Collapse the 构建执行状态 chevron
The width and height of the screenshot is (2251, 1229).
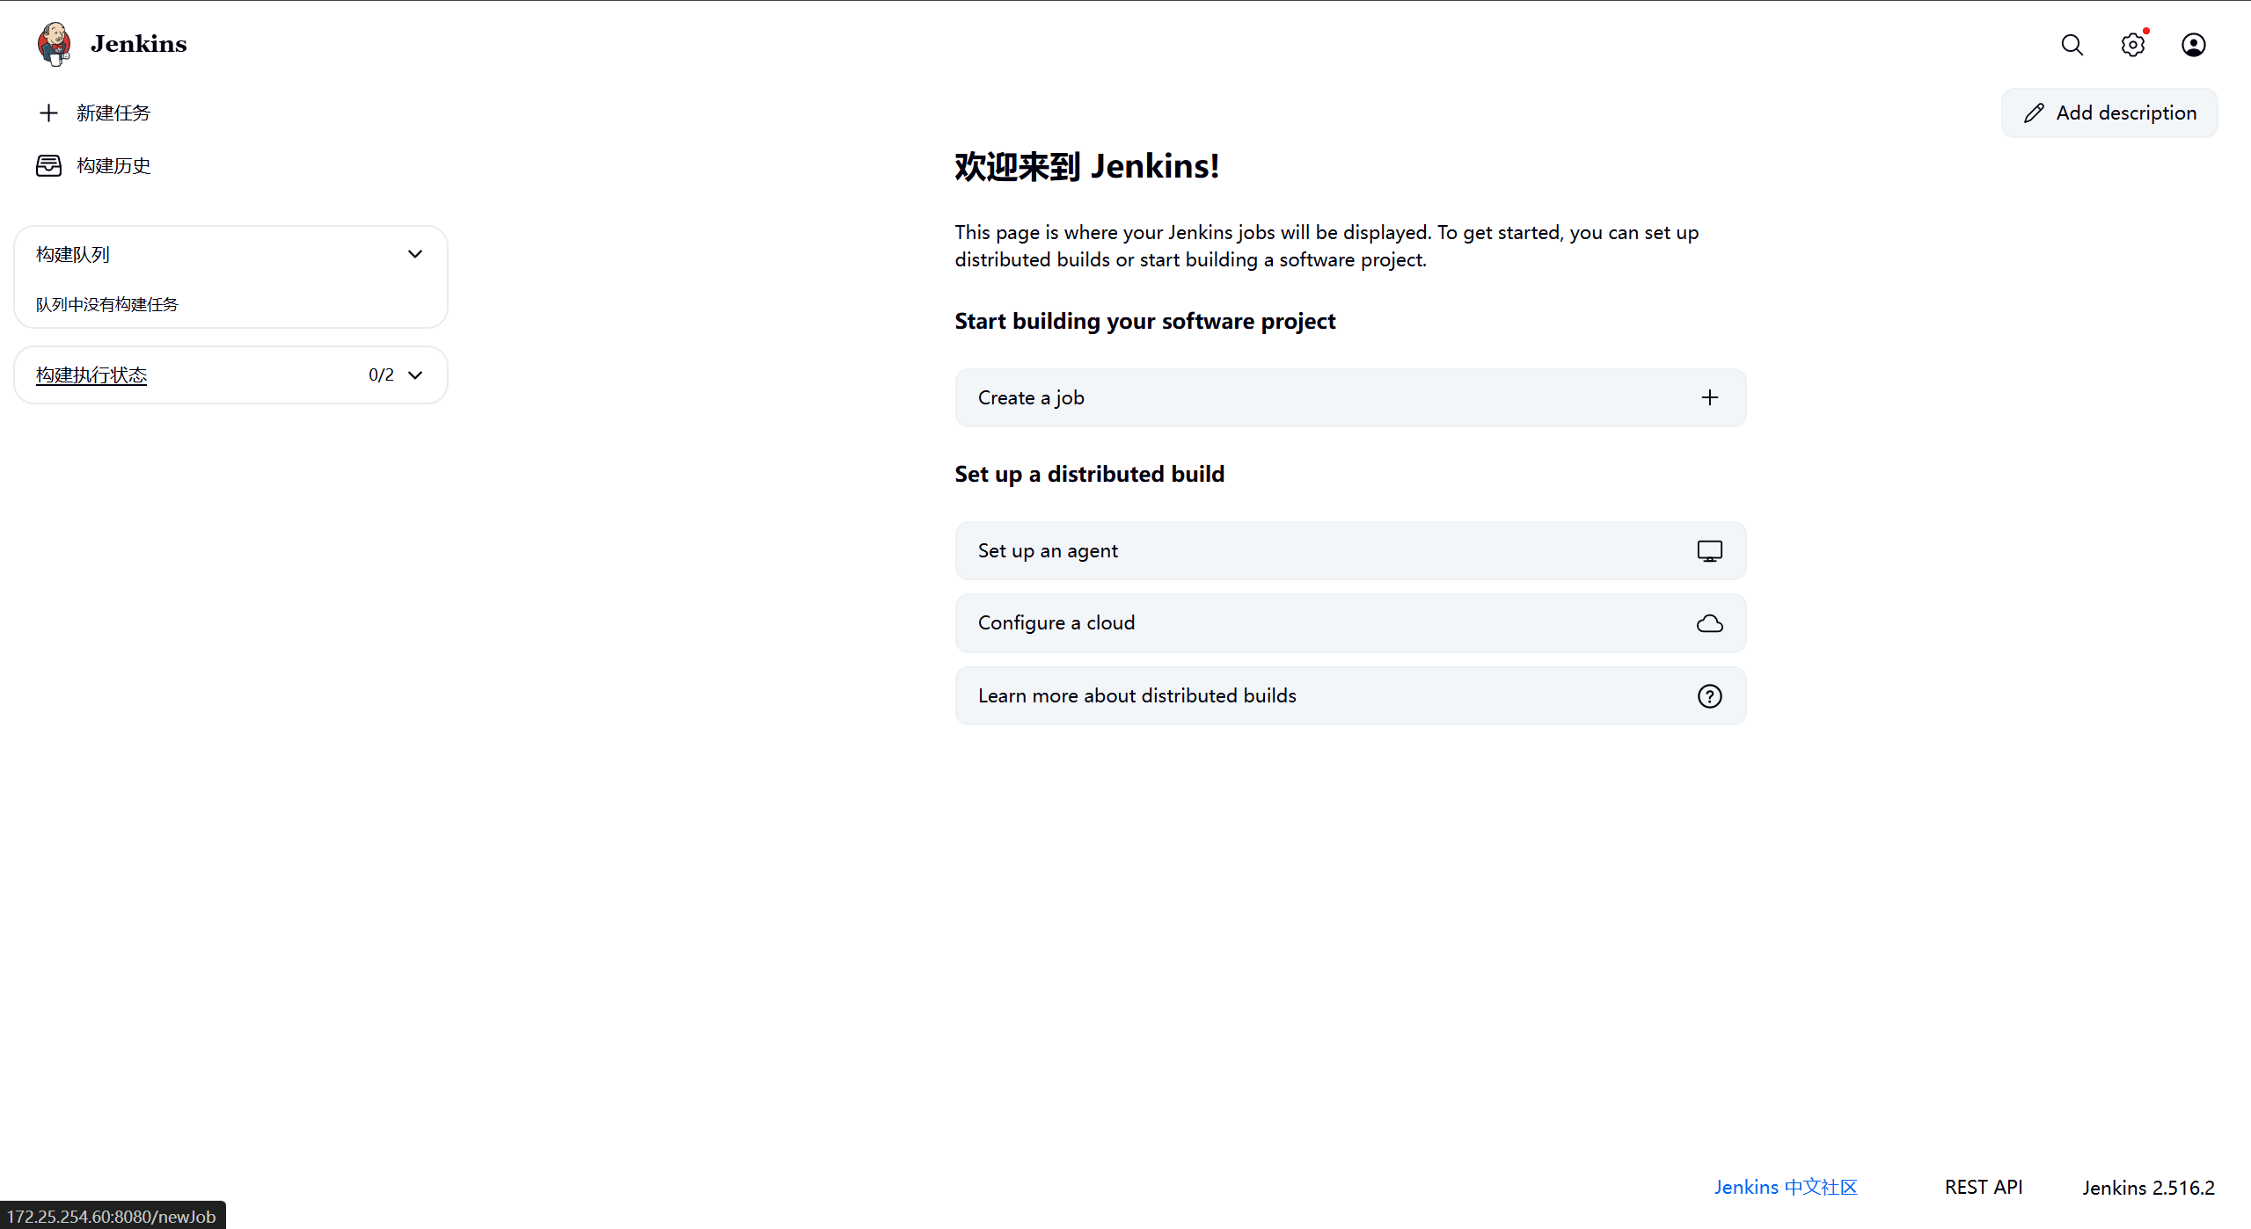415,375
